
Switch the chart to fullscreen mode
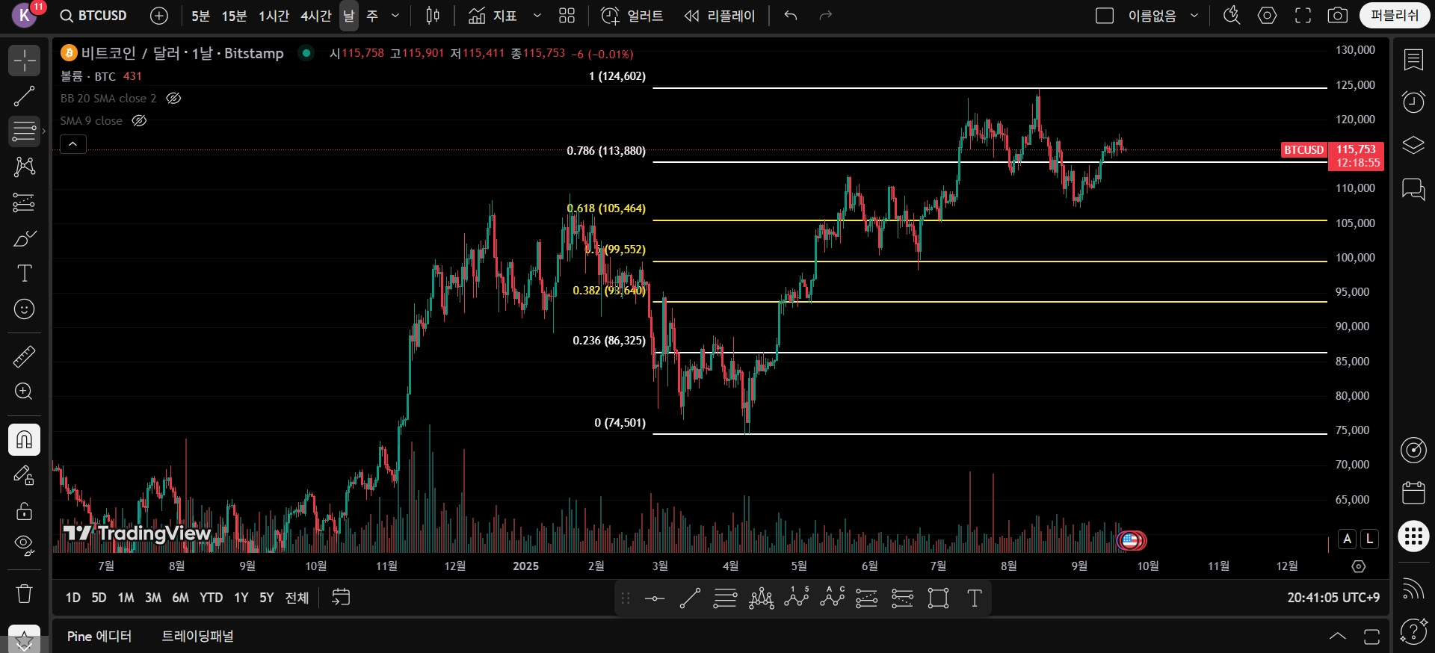1303,16
